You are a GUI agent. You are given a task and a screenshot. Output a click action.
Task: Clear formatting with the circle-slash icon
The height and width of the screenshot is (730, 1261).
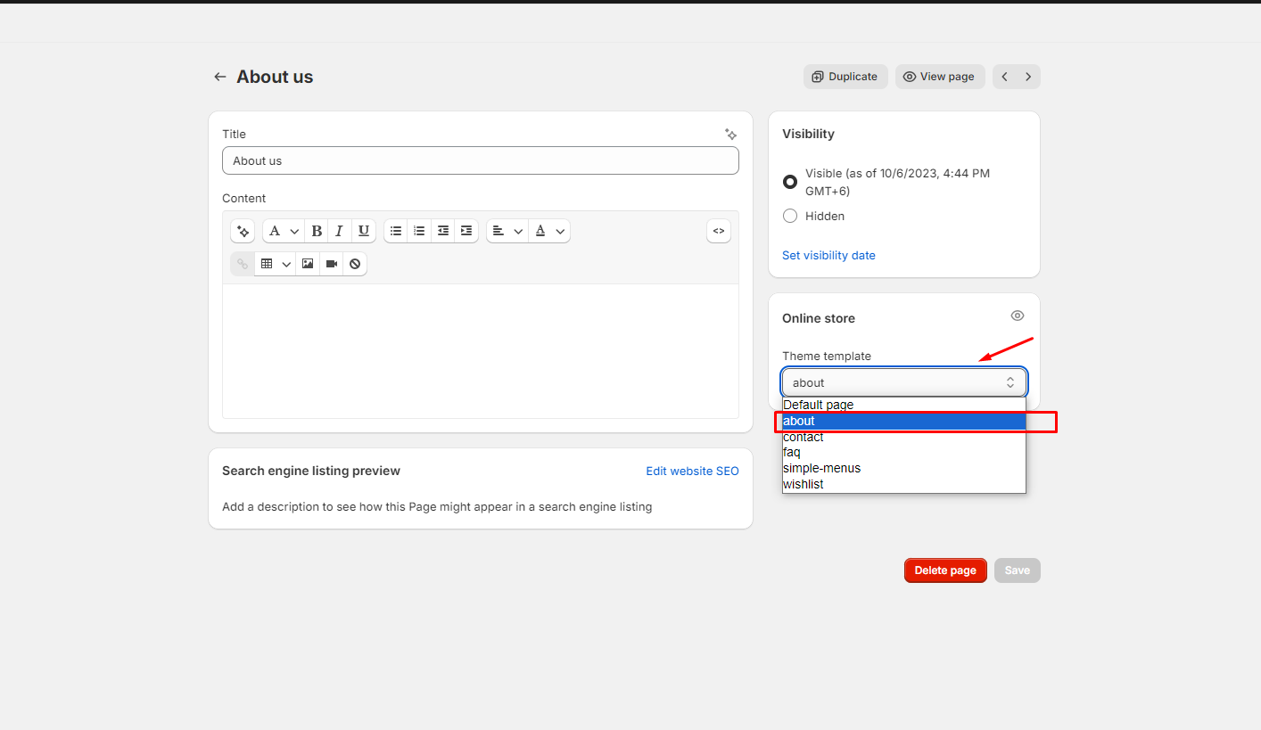[x=355, y=264]
